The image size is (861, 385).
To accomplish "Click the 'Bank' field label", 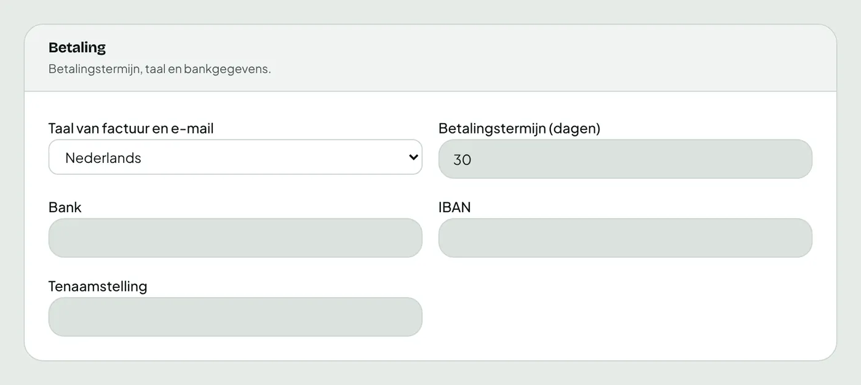I will [x=65, y=207].
